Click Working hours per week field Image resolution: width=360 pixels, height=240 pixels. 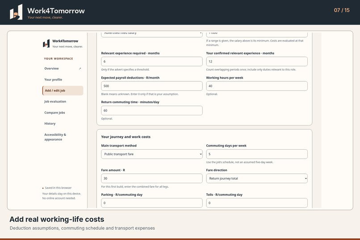(257, 86)
